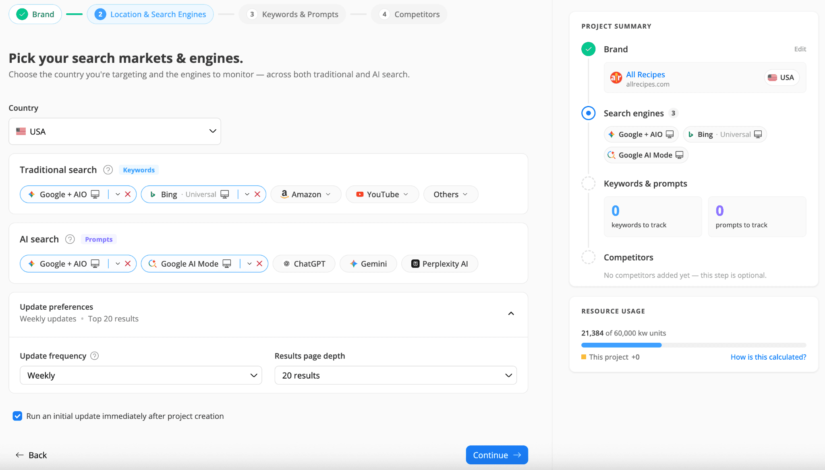The width and height of the screenshot is (825, 470).
Task: Click Continue button
Action: pyautogui.click(x=497, y=455)
